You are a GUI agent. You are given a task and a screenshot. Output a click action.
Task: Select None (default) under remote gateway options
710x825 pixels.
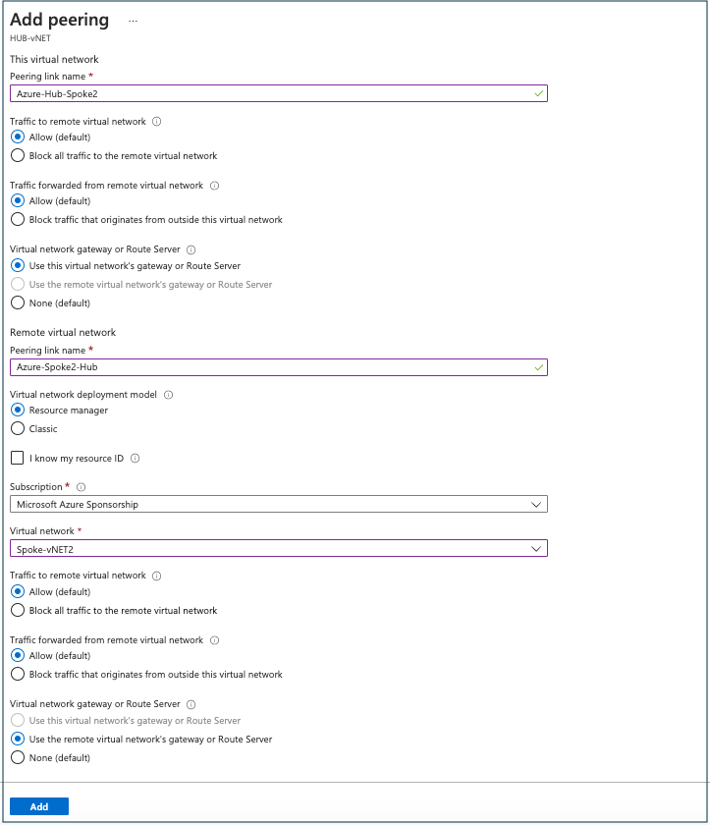17,757
